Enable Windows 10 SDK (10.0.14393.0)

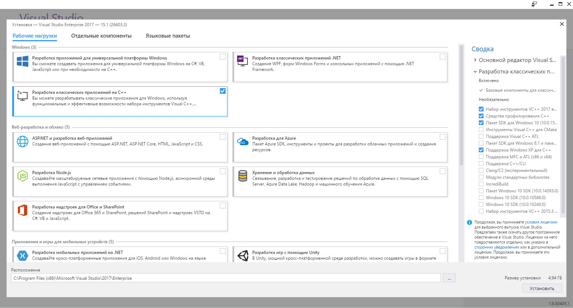[x=481, y=191]
